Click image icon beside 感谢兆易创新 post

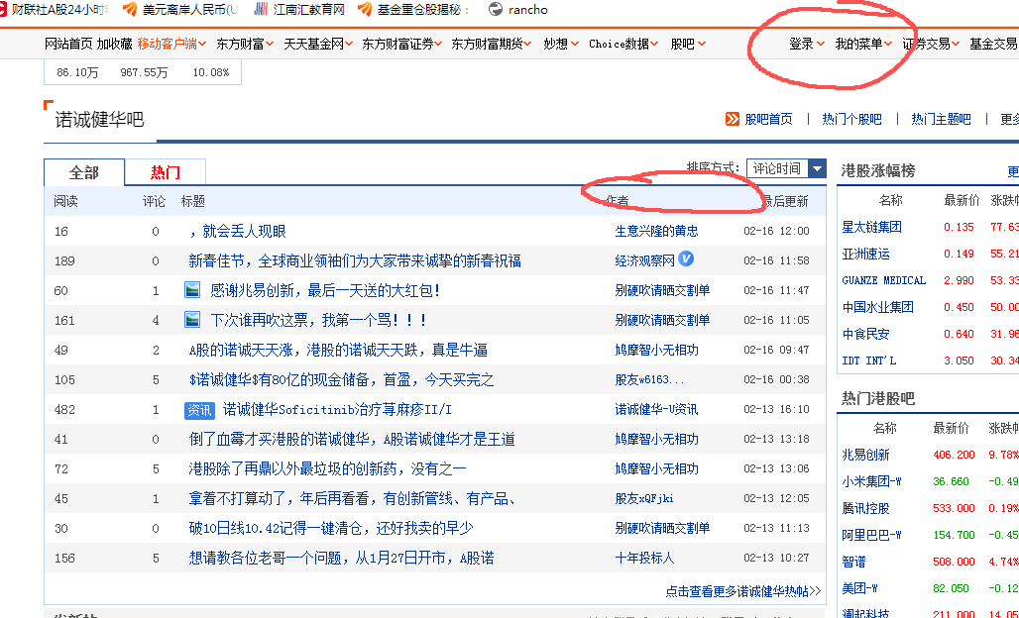(x=192, y=290)
